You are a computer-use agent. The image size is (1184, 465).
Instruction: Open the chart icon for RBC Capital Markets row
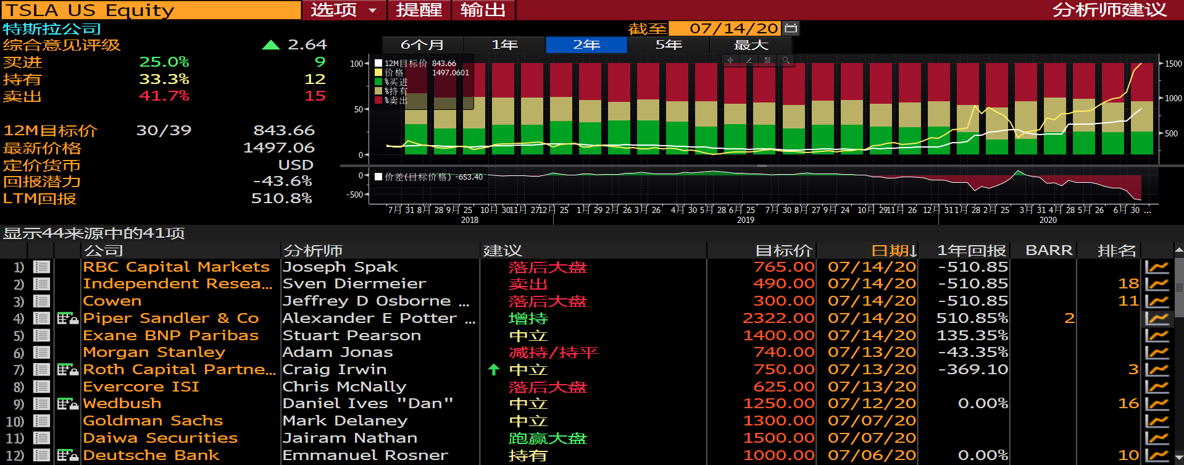click(1157, 267)
